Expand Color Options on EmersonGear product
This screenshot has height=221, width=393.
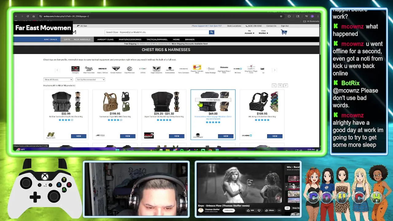click(x=213, y=100)
